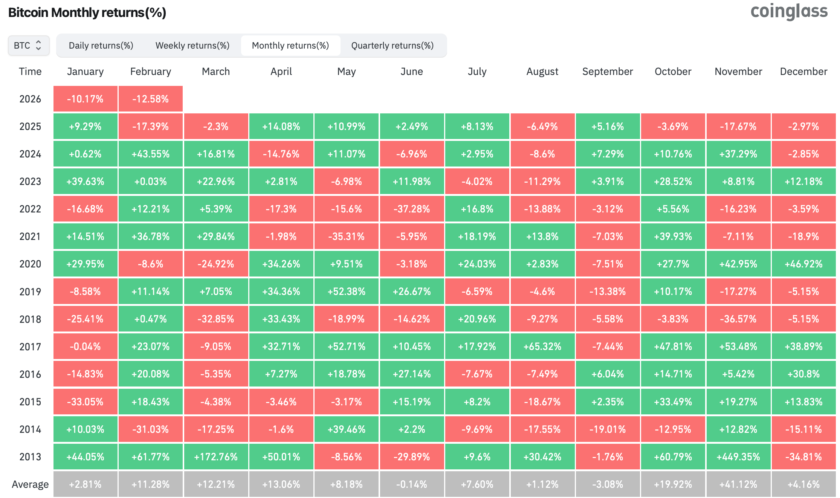Click the December column header
This screenshot has width=840, height=498.
803,72
